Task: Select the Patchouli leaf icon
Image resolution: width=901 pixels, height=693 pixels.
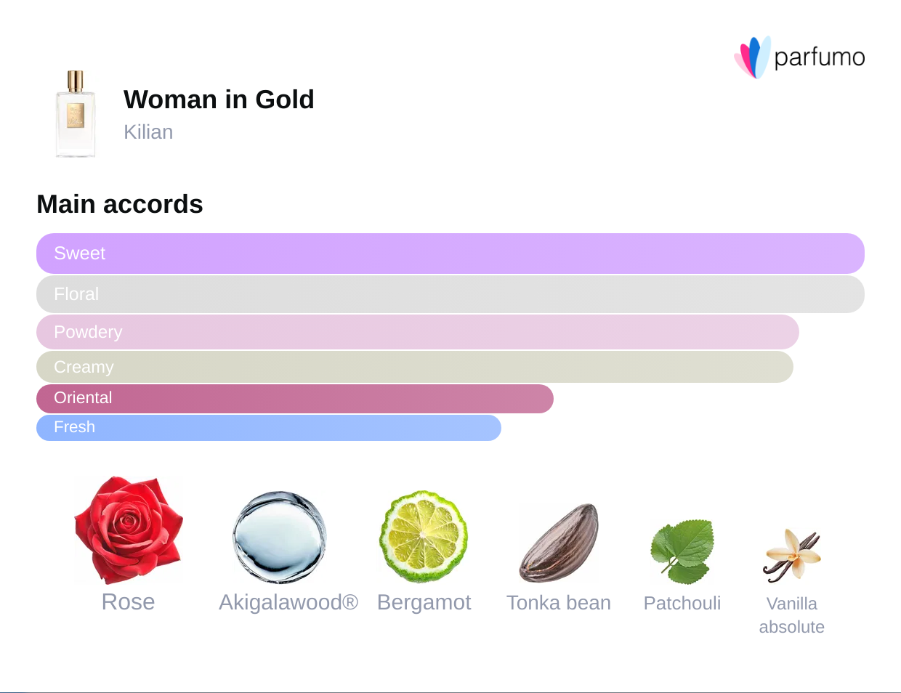Action: tap(682, 551)
